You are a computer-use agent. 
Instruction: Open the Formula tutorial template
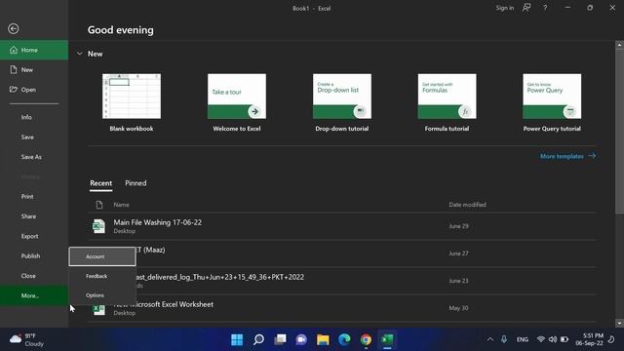447,102
